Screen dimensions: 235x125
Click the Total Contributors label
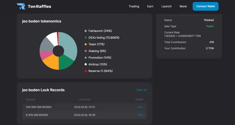(x=175, y=42)
